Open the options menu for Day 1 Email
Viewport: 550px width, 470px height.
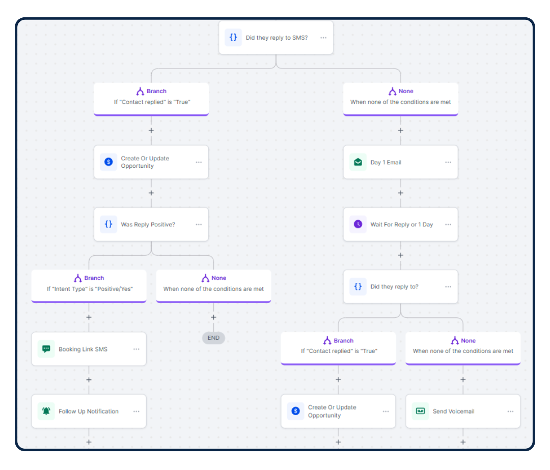(448, 162)
